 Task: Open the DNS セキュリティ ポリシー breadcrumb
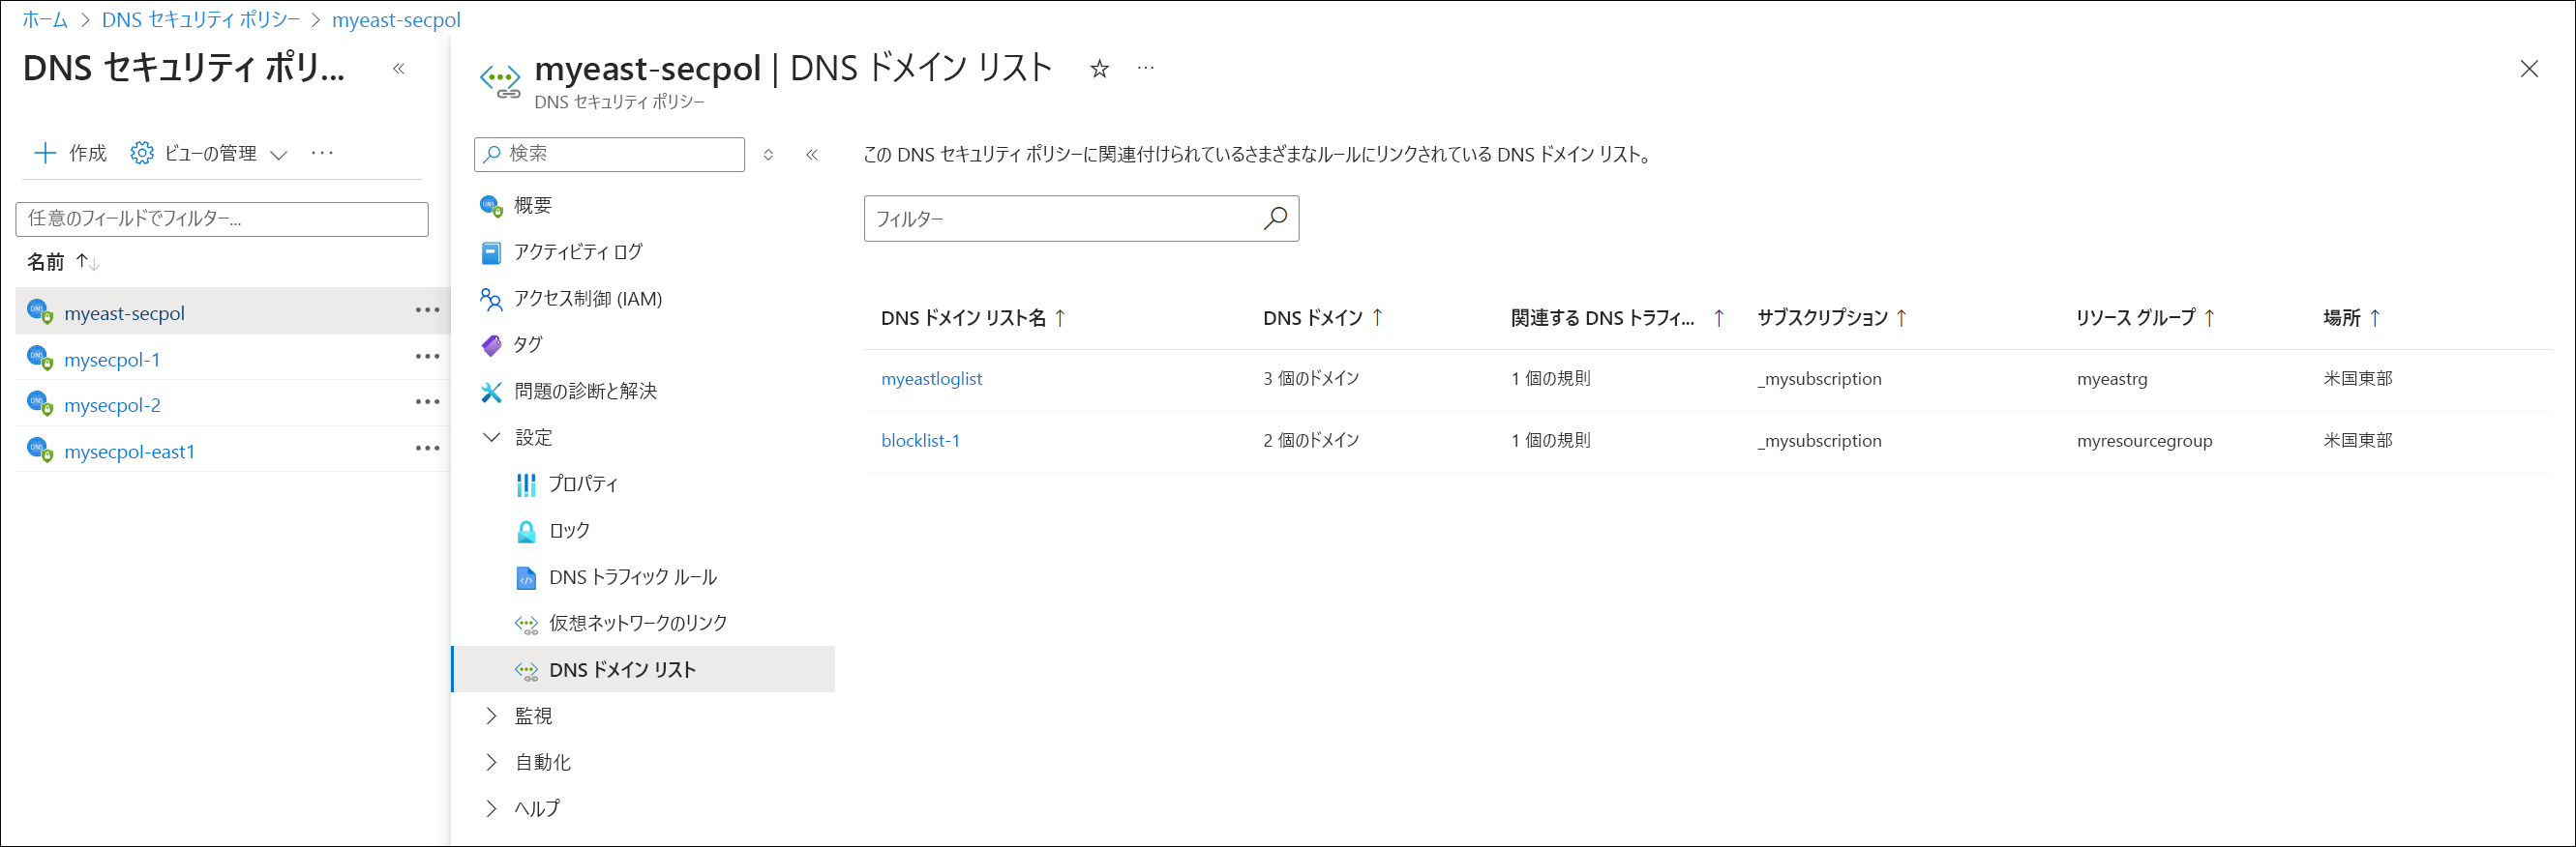[x=200, y=20]
